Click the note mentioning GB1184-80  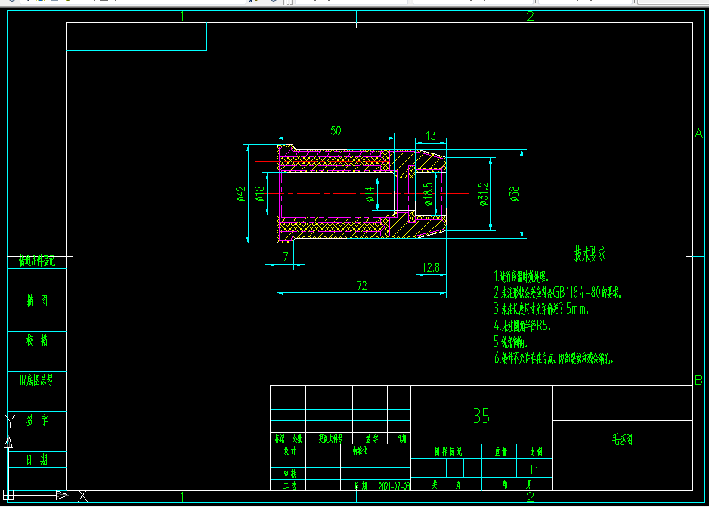click(558, 293)
